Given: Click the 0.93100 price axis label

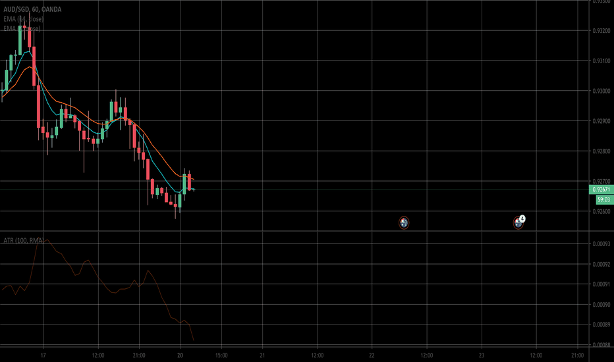Looking at the screenshot, I should pos(601,61).
